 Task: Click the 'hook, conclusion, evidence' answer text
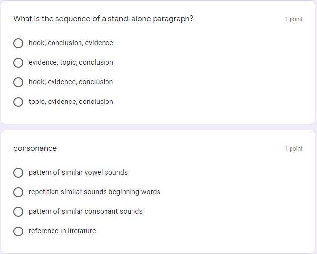(x=71, y=43)
